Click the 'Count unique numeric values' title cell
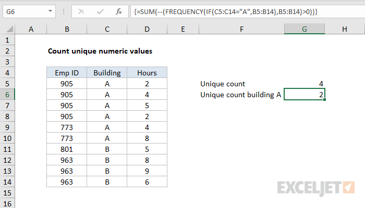The image size is (365, 208). (100, 51)
